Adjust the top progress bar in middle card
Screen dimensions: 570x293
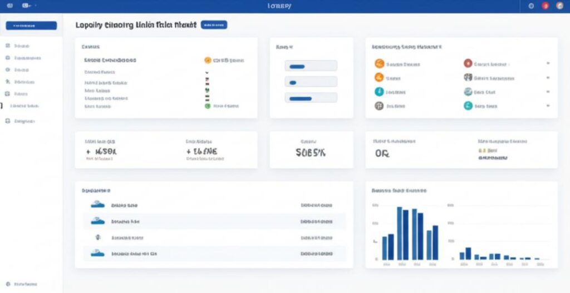coord(311,66)
